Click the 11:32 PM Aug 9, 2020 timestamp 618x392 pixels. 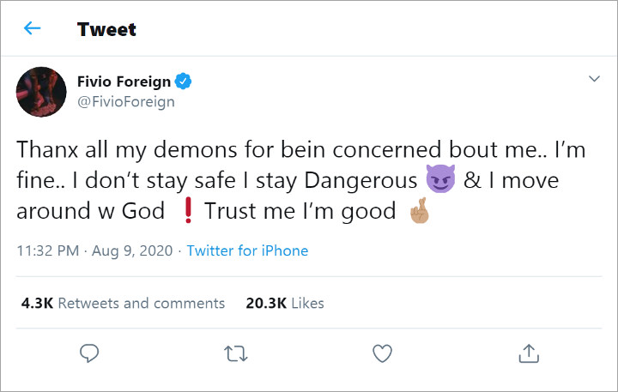[94, 251]
